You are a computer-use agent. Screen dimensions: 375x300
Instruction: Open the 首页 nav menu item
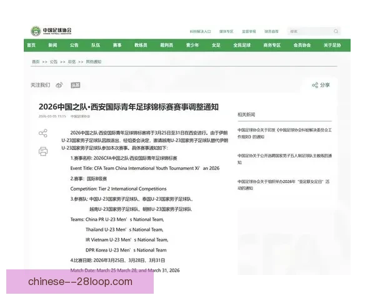[31, 45]
